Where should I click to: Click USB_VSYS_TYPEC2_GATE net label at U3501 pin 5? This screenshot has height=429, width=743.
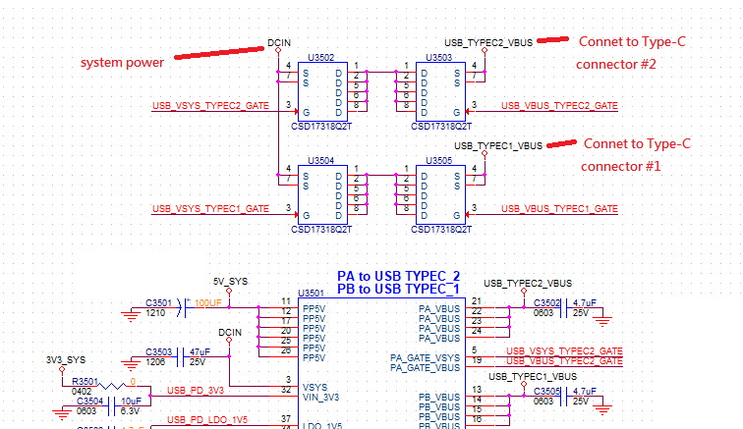click(x=564, y=351)
